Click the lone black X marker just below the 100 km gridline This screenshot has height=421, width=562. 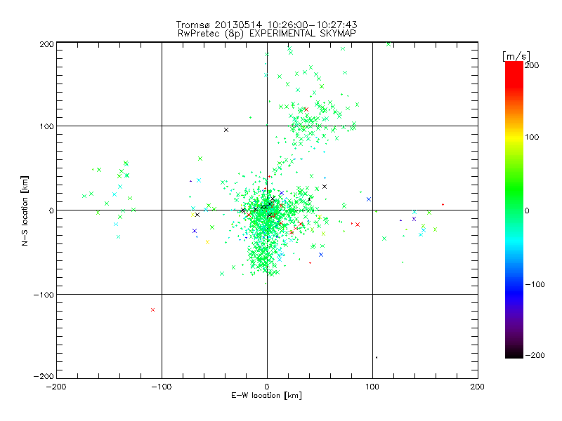coord(226,130)
